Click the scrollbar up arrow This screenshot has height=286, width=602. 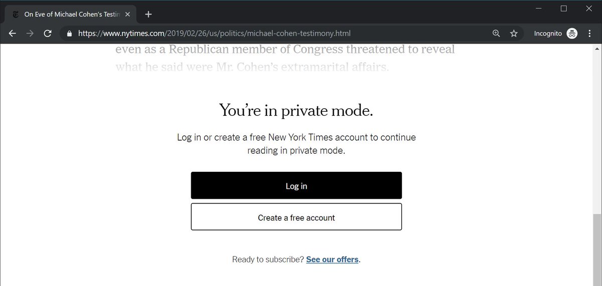pyautogui.click(x=597, y=49)
